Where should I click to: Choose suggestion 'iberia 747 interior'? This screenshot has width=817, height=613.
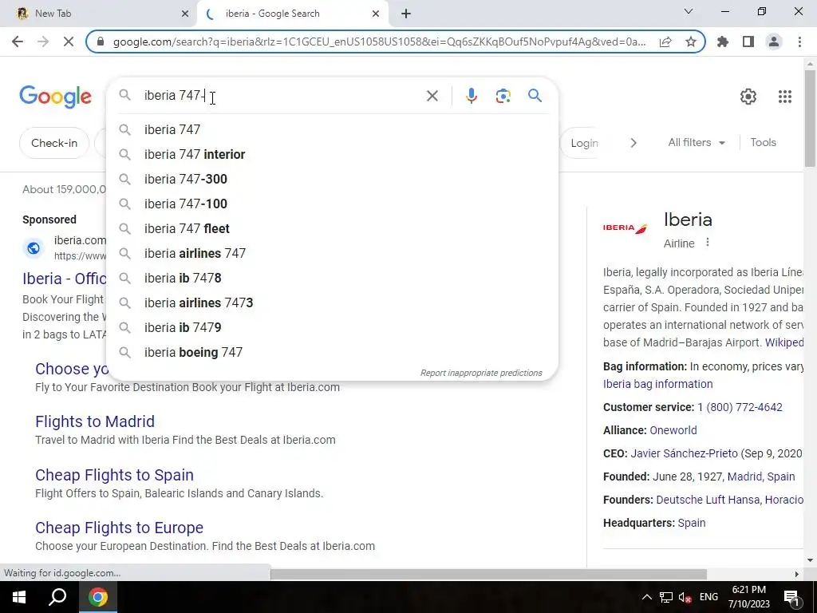click(x=333, y=154)
